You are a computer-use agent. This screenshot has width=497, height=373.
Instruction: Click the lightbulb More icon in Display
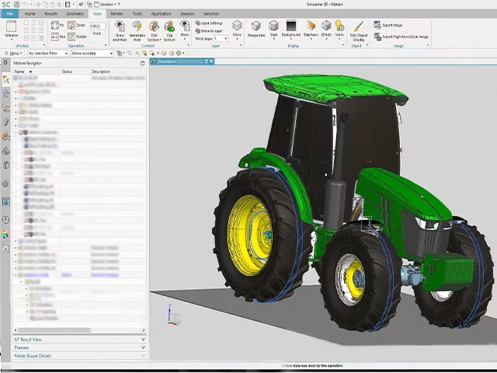coord(339,26)
